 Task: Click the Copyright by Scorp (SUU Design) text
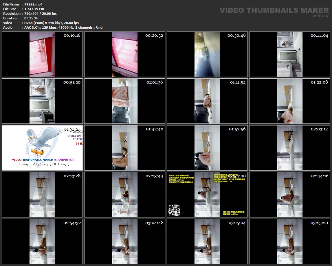coord(43,164)
